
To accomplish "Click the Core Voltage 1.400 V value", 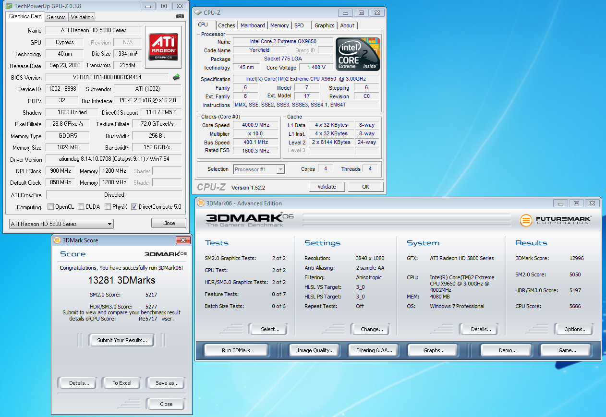I will click(x=315, y=68).
